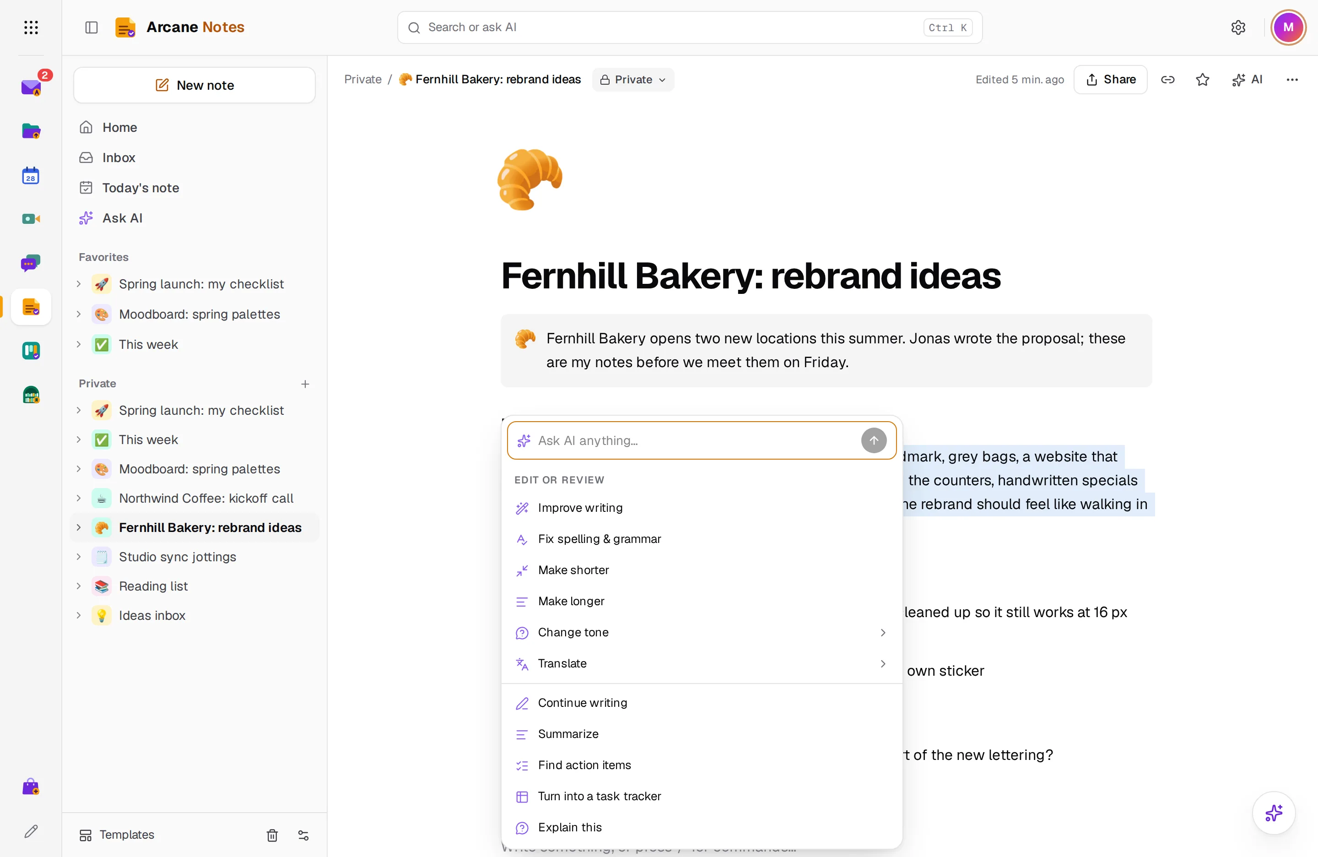Open the user avatar M profile
Viewport: 1318px width, 857px height.
tap(1288, 27)
